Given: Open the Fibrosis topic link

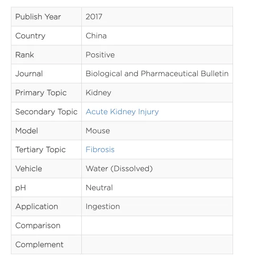Looking at the screenshot, I should tap(100, 149).
